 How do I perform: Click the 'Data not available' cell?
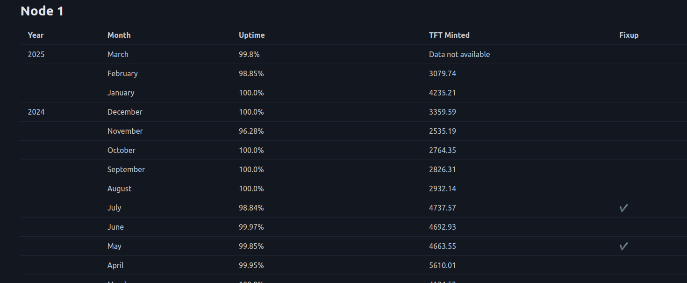(x=459, y=54)
